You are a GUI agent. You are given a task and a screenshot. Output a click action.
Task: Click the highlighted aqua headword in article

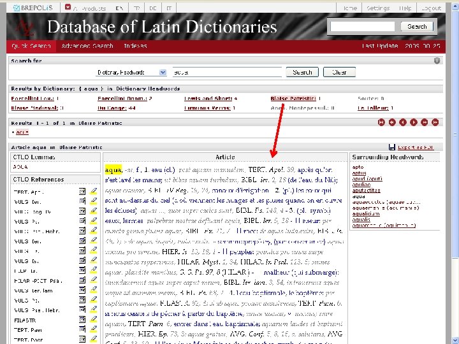click(x=113, y=170)
